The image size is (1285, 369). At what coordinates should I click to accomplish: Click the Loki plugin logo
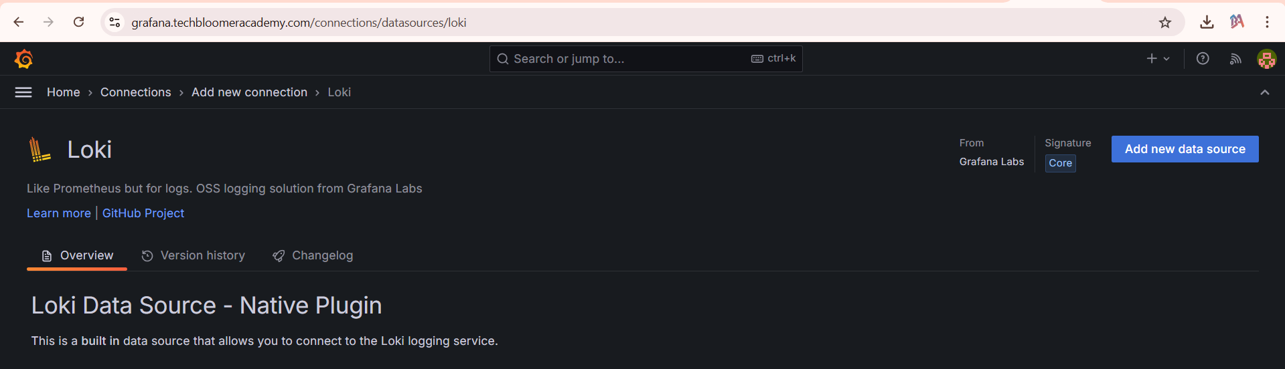point(40,149)
